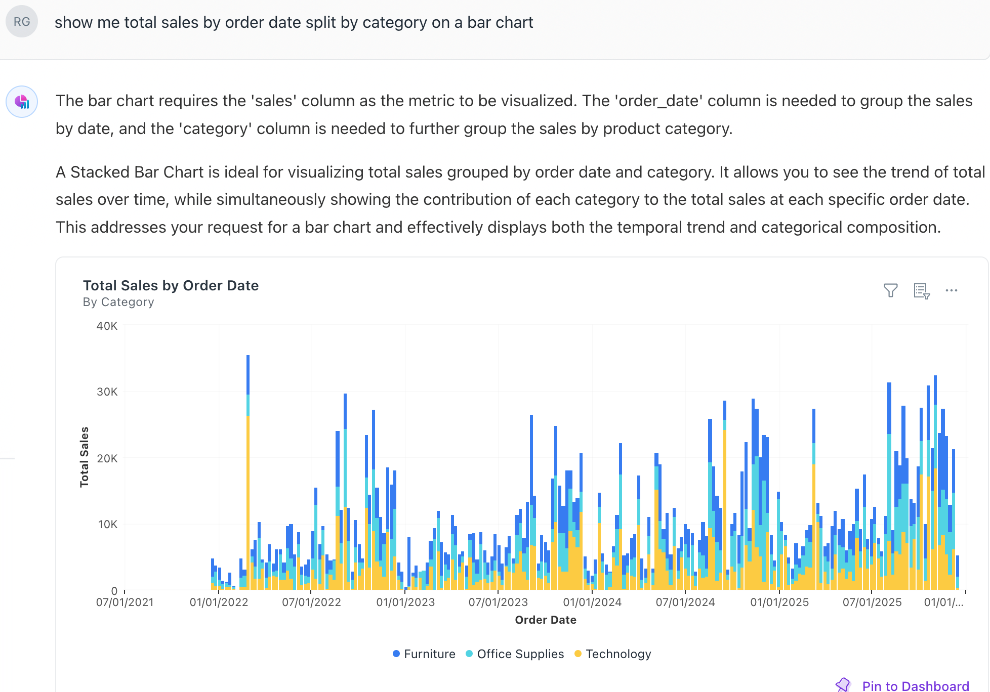
Task: Click the Pin to Dashboard link
Action: pos(916,686)
